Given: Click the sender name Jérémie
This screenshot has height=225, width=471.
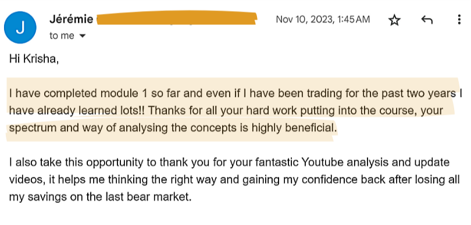Looking at the screenshot, I should [x=71, y=20].
